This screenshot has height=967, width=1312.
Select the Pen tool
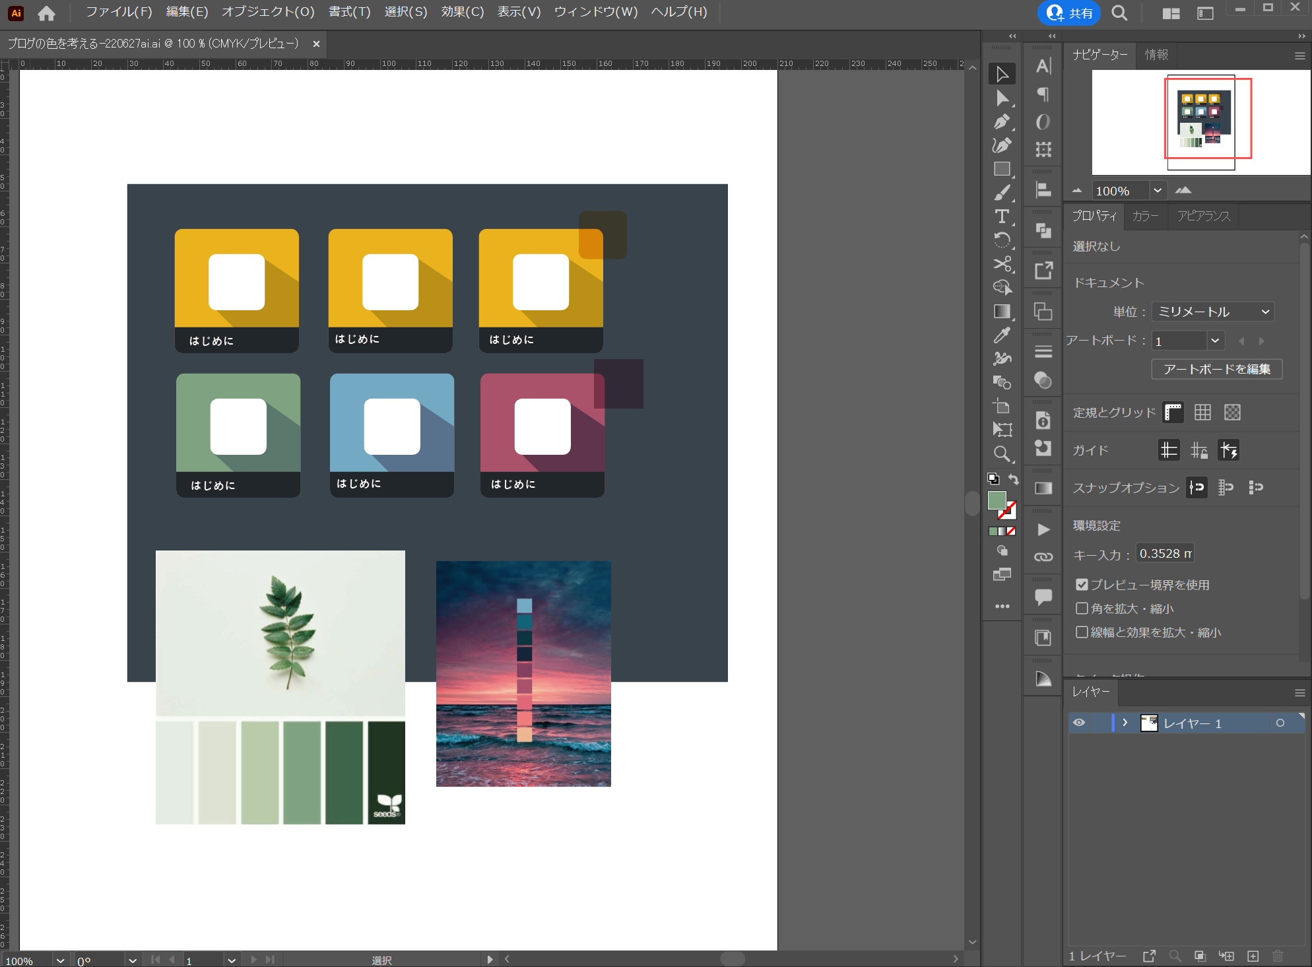(x=1002, y=122)
